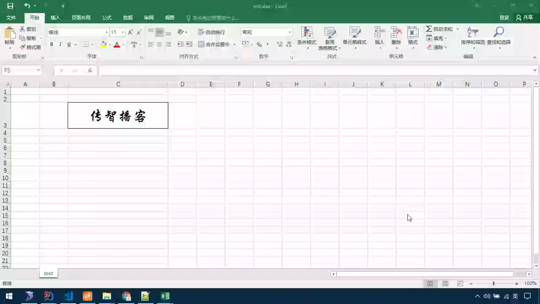The image size is (540, 304).
Task: Select the test sheet tab
Action: point(49,273)
